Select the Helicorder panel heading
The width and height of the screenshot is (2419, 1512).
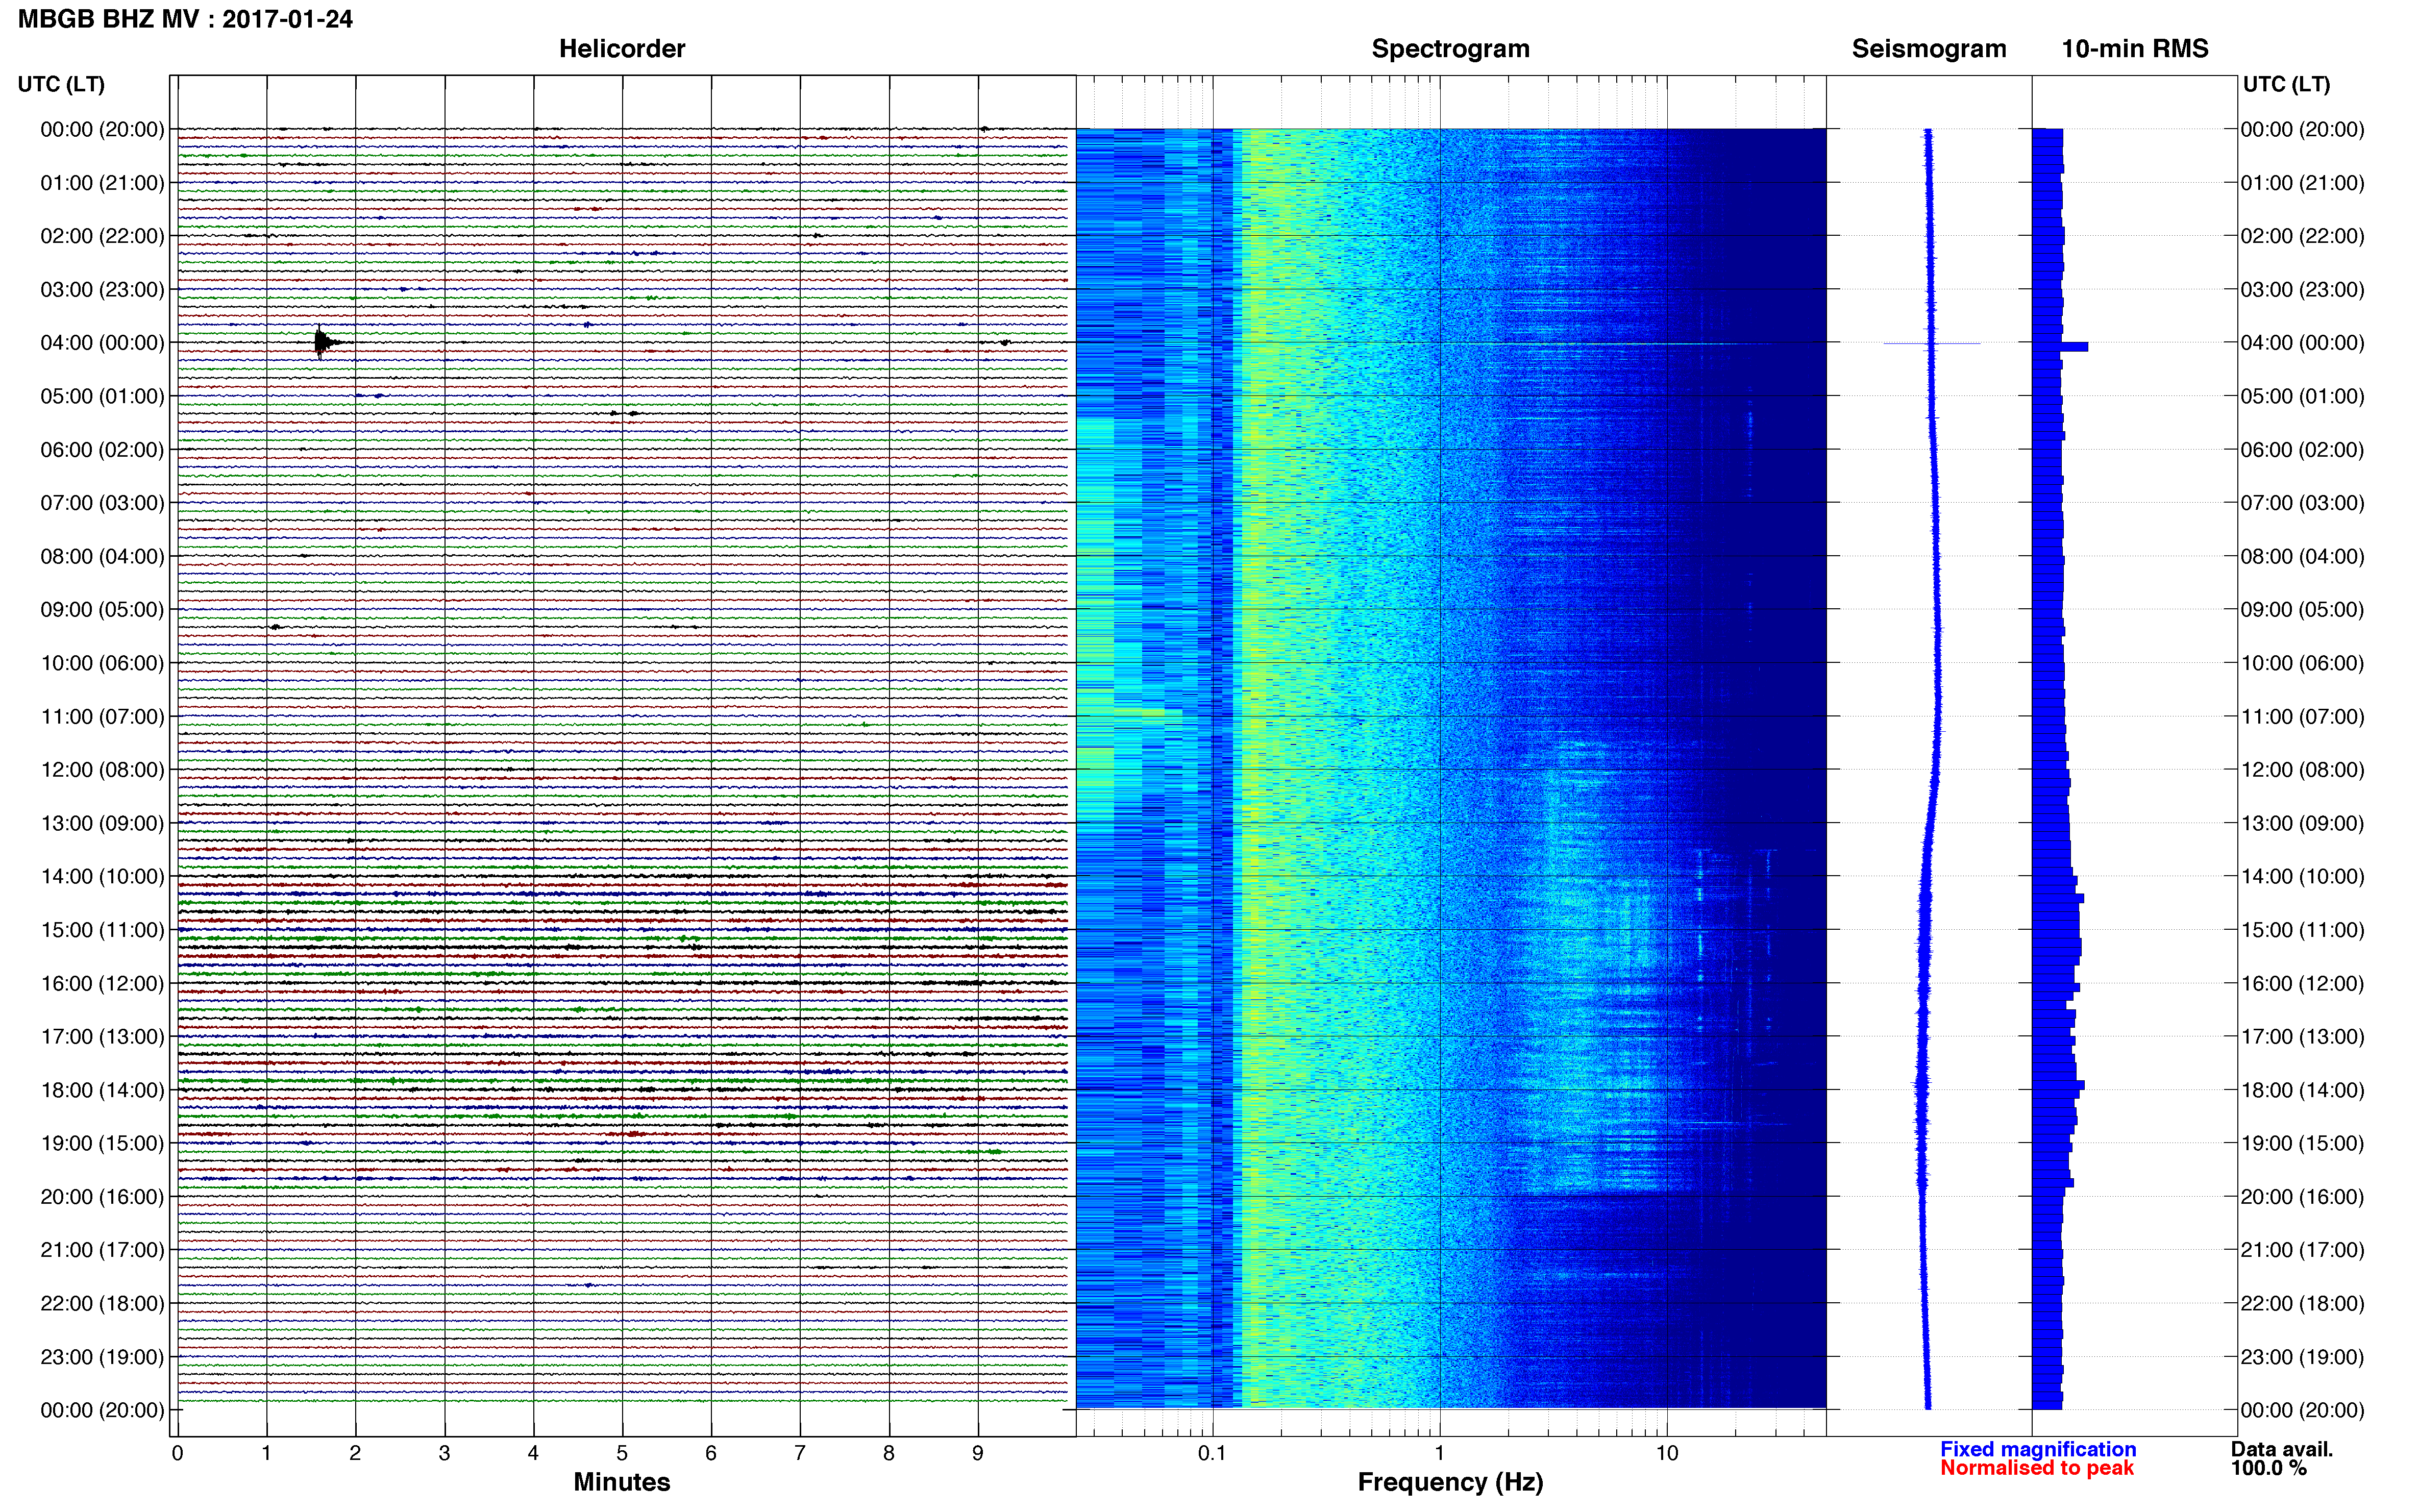pyautogui.click(x=622, y=49)
